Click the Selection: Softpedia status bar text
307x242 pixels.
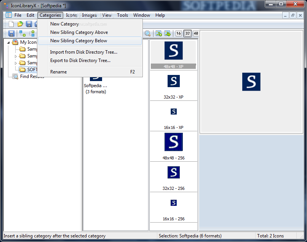coord(190,236)
